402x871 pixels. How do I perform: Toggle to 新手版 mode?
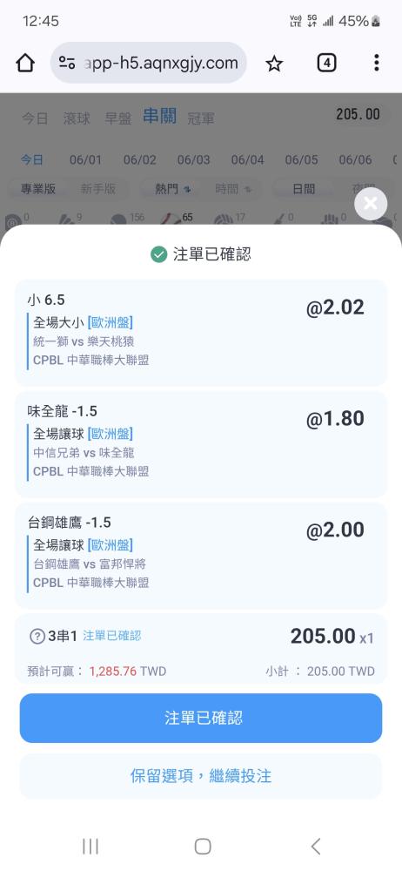(x=97, y=189)
